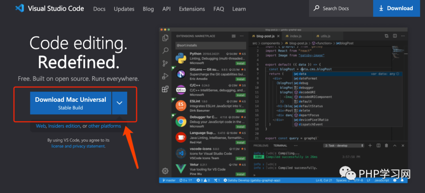This screenshot has height=193, width=425.
Task: Maximize panel with the chevron up icon
Action: pyautogui.click(x=395, y=145)
